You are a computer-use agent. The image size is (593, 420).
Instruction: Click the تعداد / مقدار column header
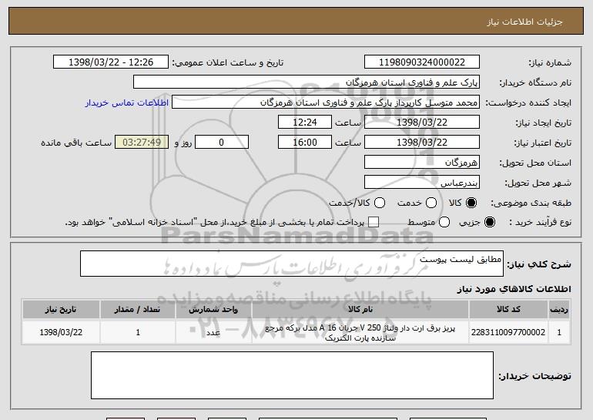click(138, 310)
